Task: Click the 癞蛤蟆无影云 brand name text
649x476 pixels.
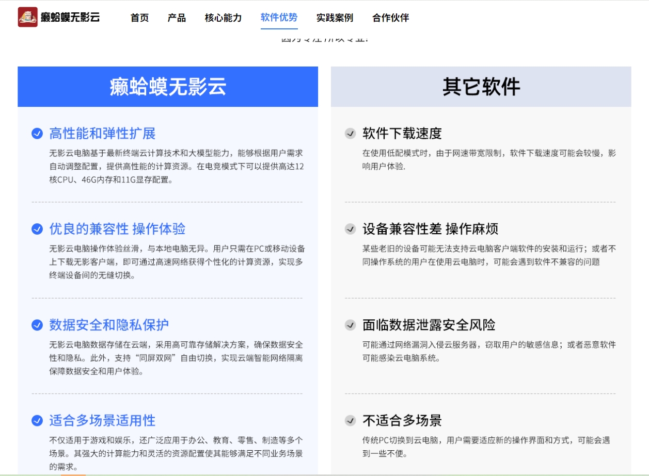Action: [70, 17]
